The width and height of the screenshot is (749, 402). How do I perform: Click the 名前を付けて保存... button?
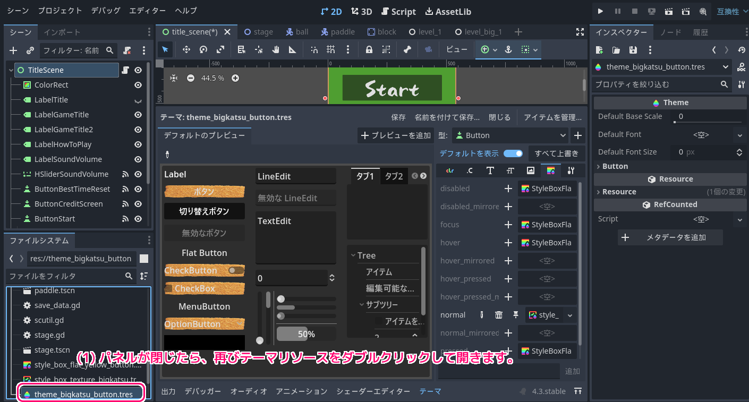click(447, 117)
